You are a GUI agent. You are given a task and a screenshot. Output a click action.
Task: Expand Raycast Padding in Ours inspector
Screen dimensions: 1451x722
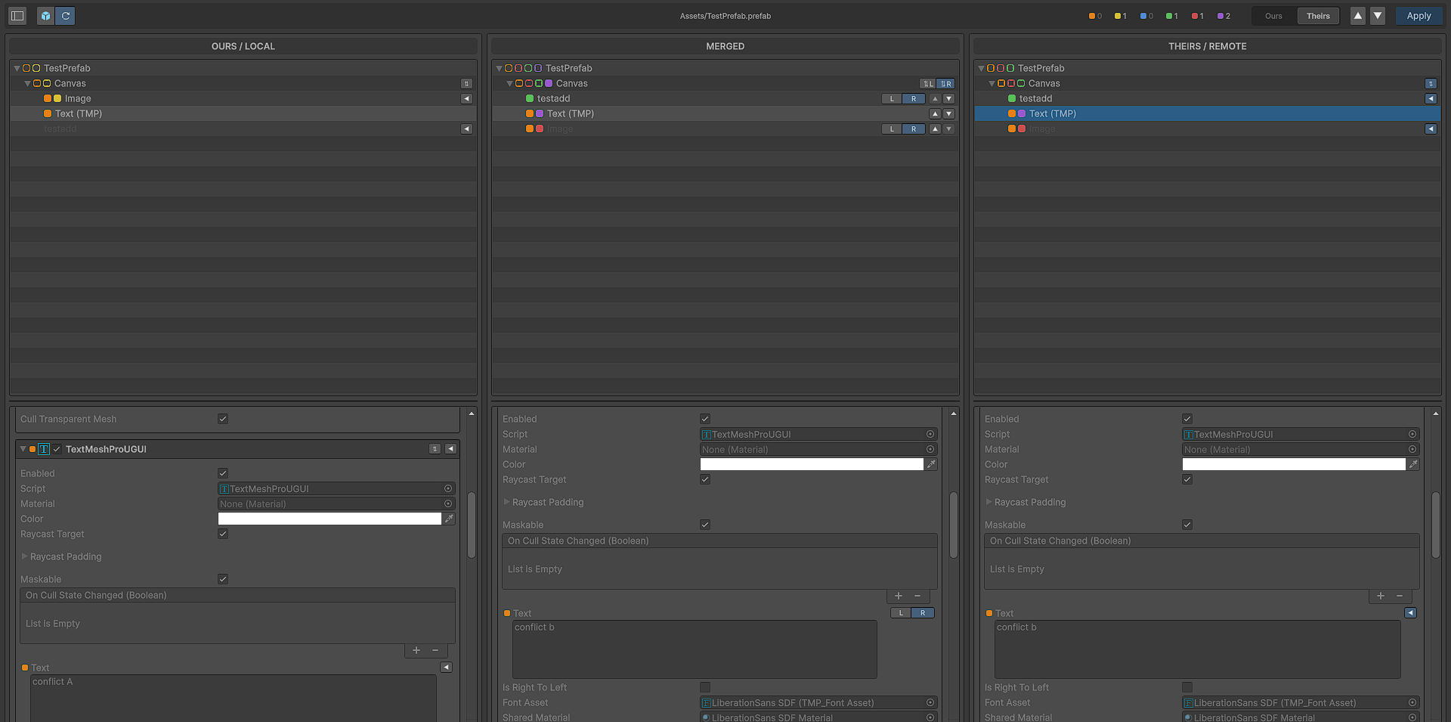(x=24, y=556)
